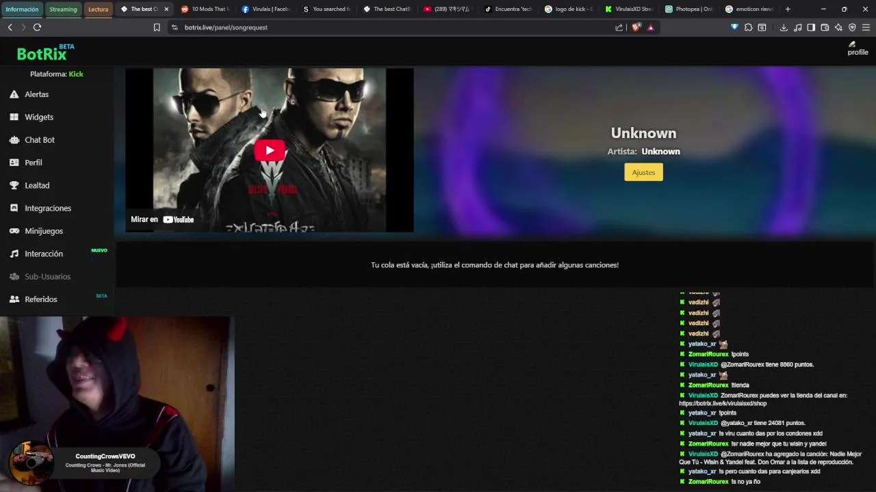Open the Lealtad section
This screenshot has width=876, height=492.
pos(37,185)
